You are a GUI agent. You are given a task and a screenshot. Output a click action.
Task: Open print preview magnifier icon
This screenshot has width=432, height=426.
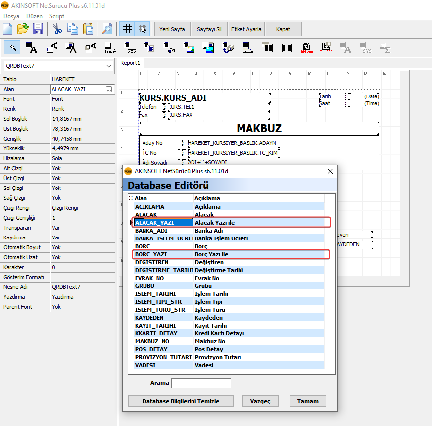pyautogui.click(x=107, y=29)
